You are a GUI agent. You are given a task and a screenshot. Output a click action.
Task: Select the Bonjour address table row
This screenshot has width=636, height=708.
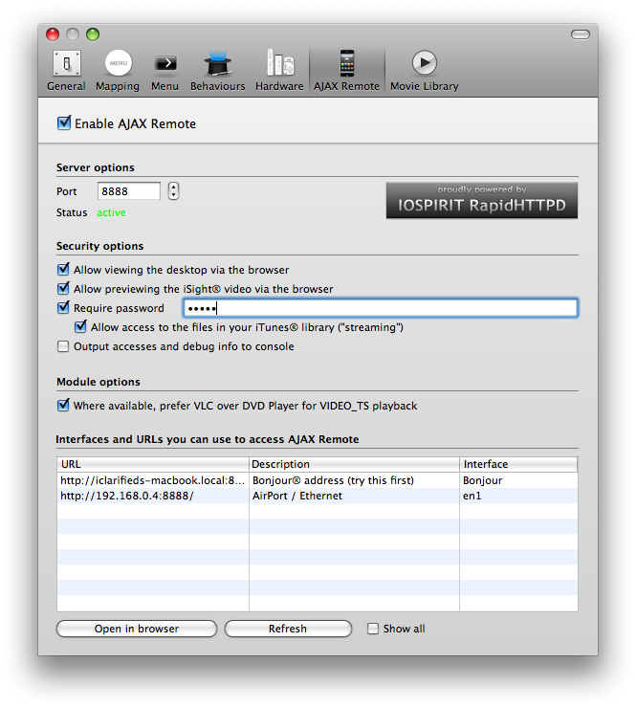coord(316,480)
